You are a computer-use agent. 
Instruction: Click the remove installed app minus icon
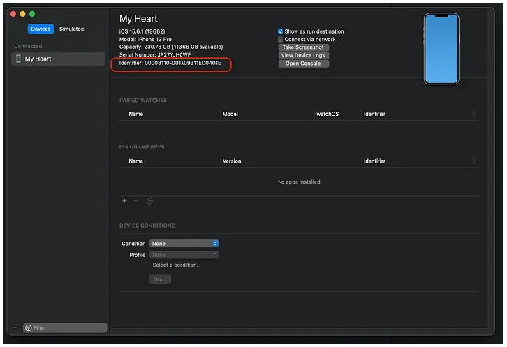[x=135, y=201]
